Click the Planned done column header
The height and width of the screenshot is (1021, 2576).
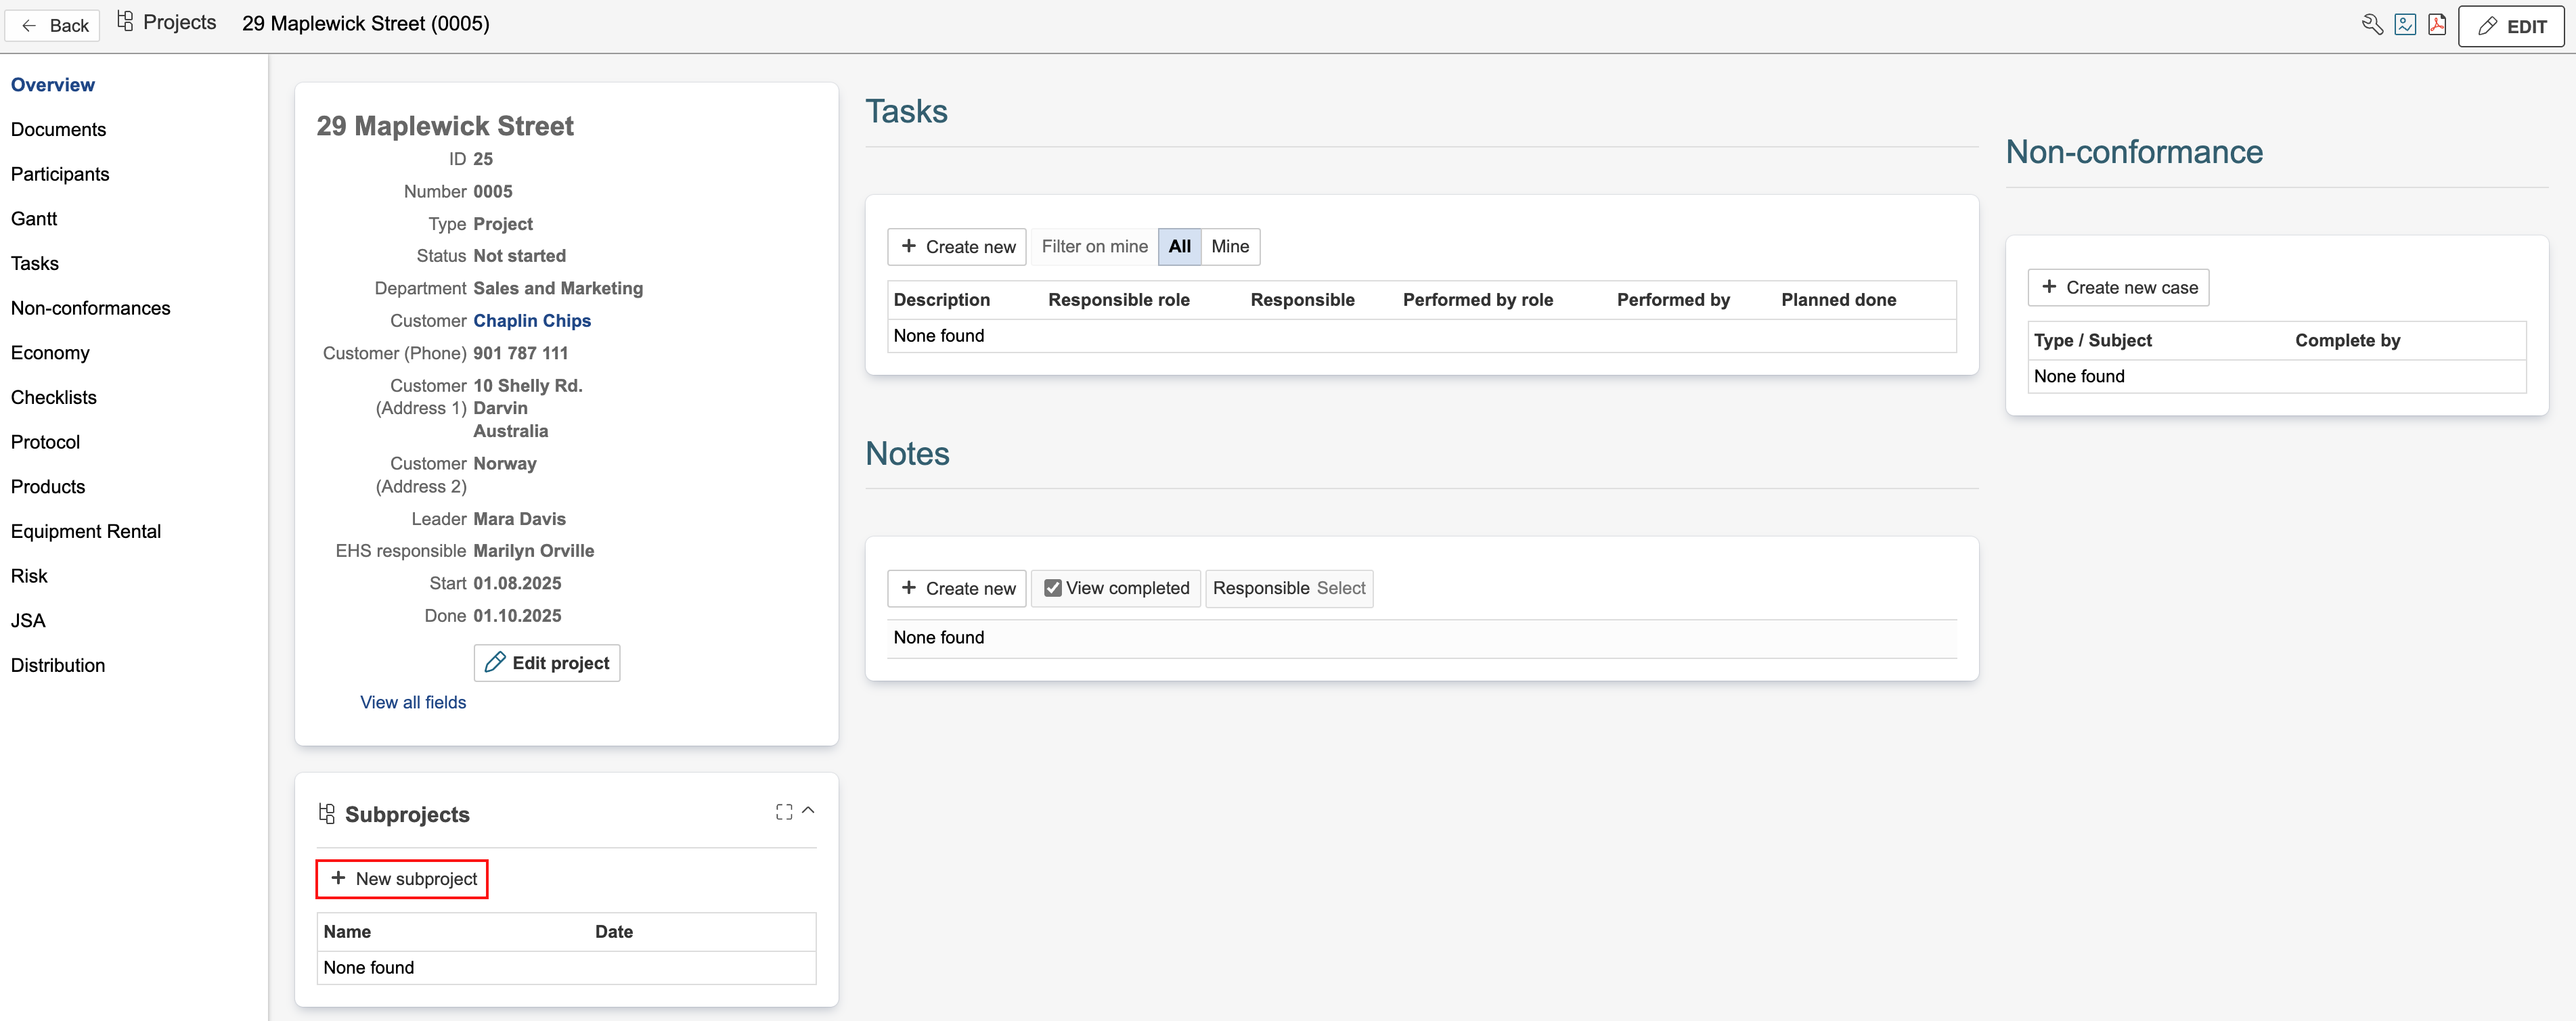click(1838, 300)
